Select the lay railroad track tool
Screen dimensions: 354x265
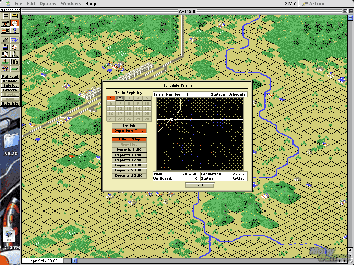(x=6, y=16)
